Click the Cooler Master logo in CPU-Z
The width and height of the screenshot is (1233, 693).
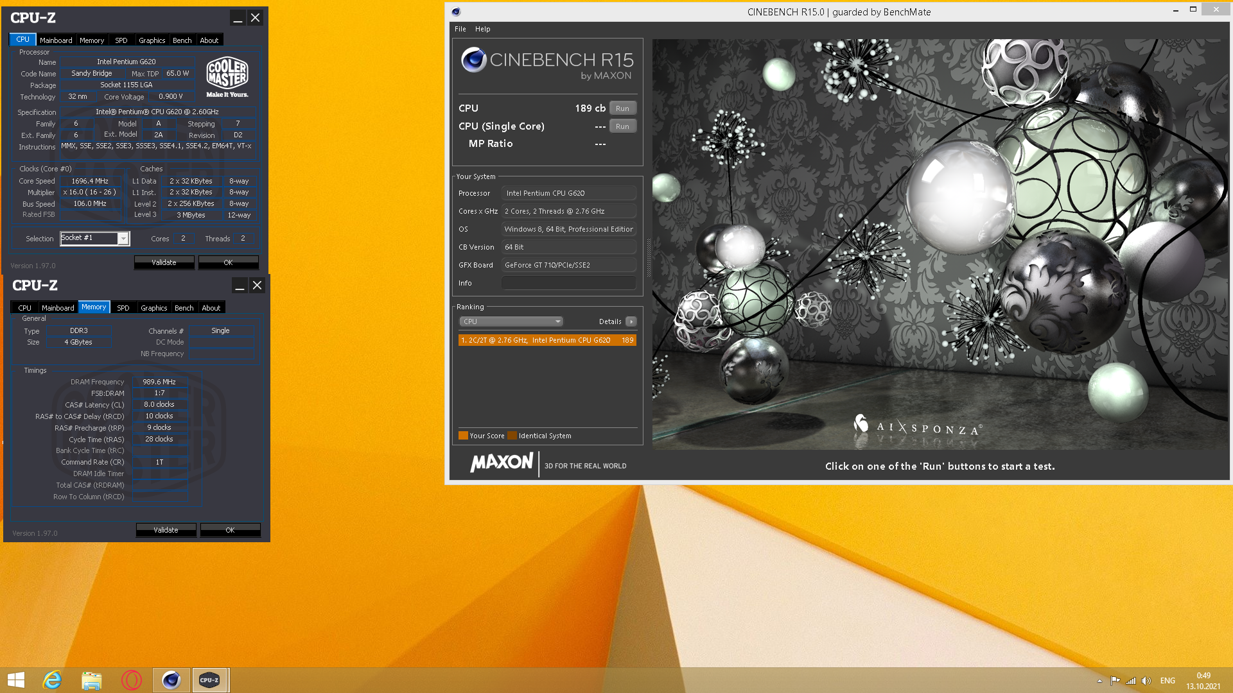227,77
